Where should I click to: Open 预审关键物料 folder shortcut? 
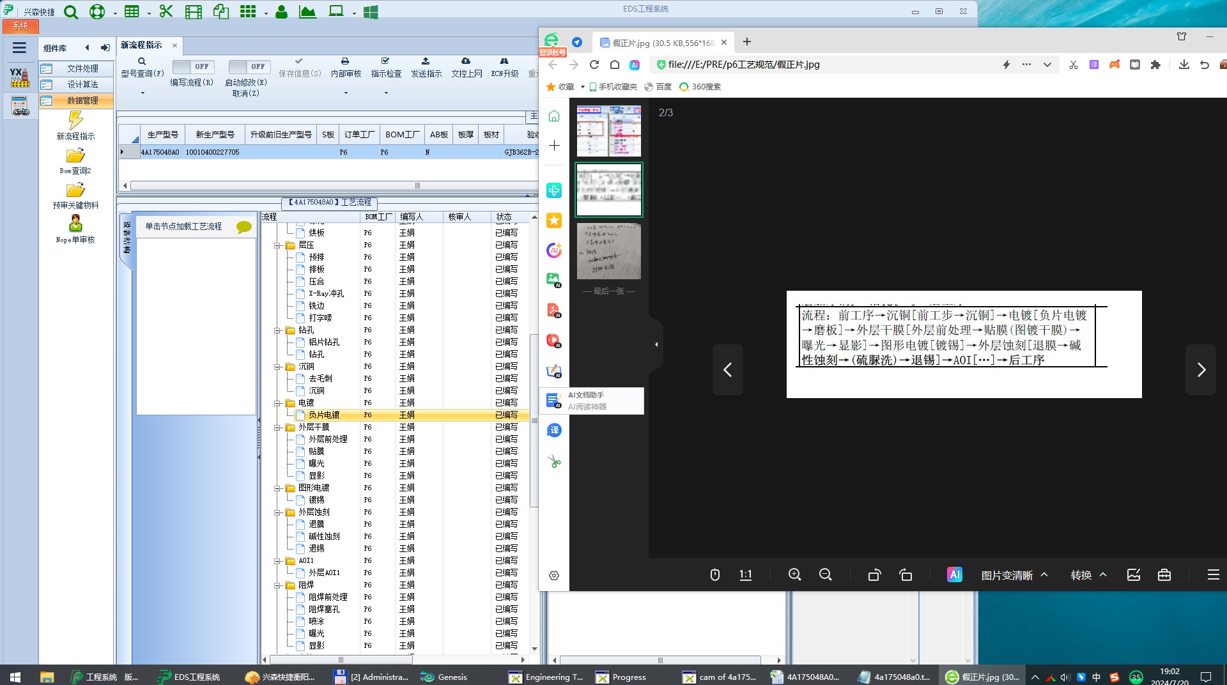(x=75, y=196)
